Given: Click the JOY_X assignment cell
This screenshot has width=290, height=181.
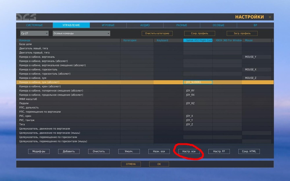Looking at the screenshot, I should [198, 116].
